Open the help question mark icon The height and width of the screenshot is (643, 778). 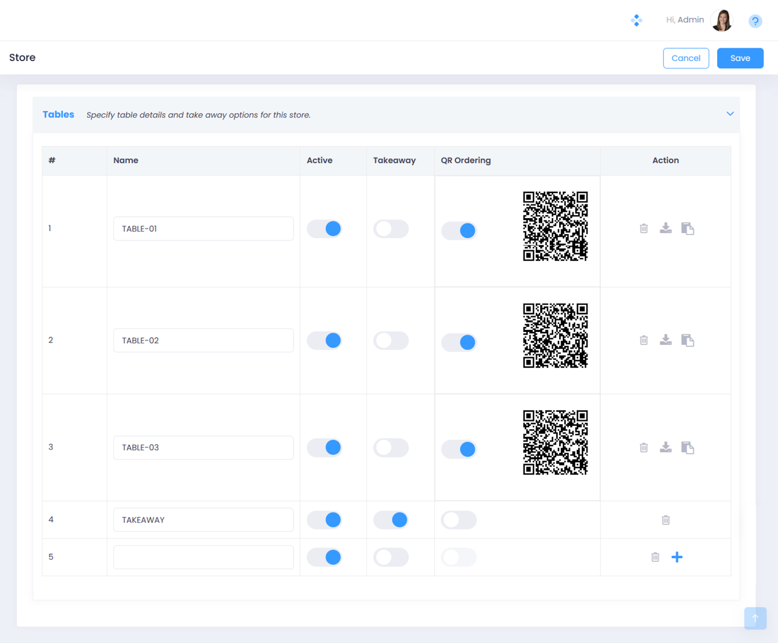click(755, 21)
